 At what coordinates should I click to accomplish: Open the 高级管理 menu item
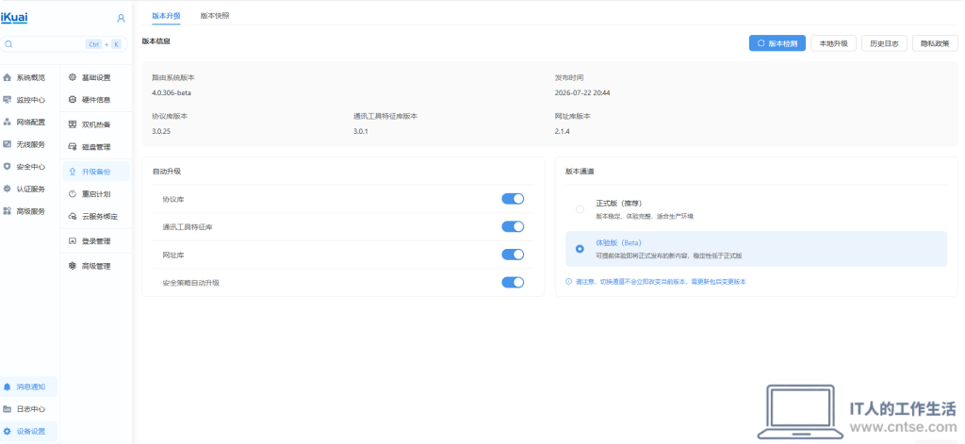(96, 266)
